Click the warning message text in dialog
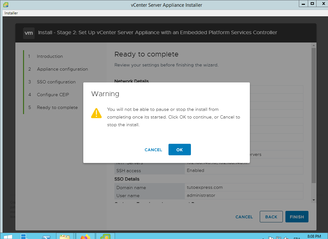328x239 pixels. pos(173,117)
